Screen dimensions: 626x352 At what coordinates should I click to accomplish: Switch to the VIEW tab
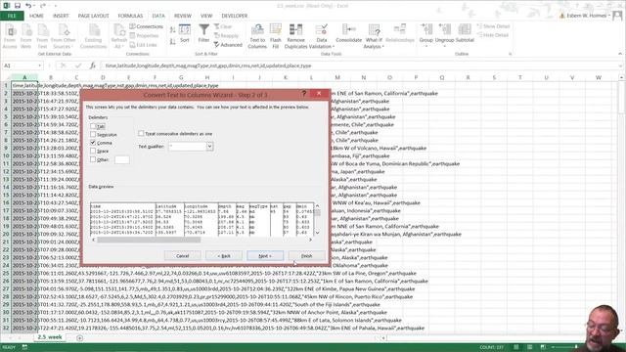point(206,16)
